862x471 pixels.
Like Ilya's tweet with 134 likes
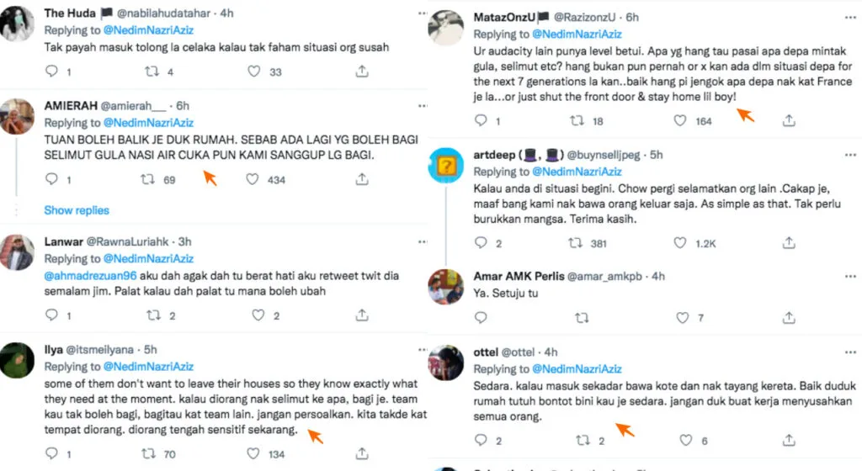pos(253,454)
